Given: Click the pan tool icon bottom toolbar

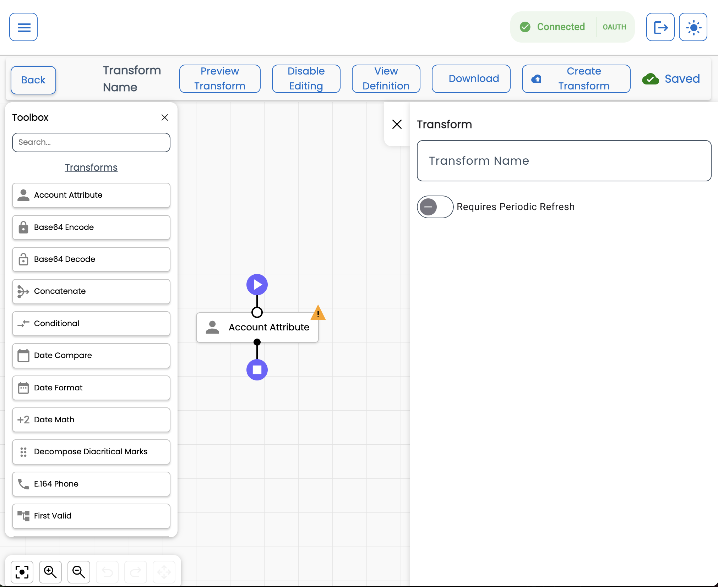Looking at the screenshot, I should coord(164,572).
